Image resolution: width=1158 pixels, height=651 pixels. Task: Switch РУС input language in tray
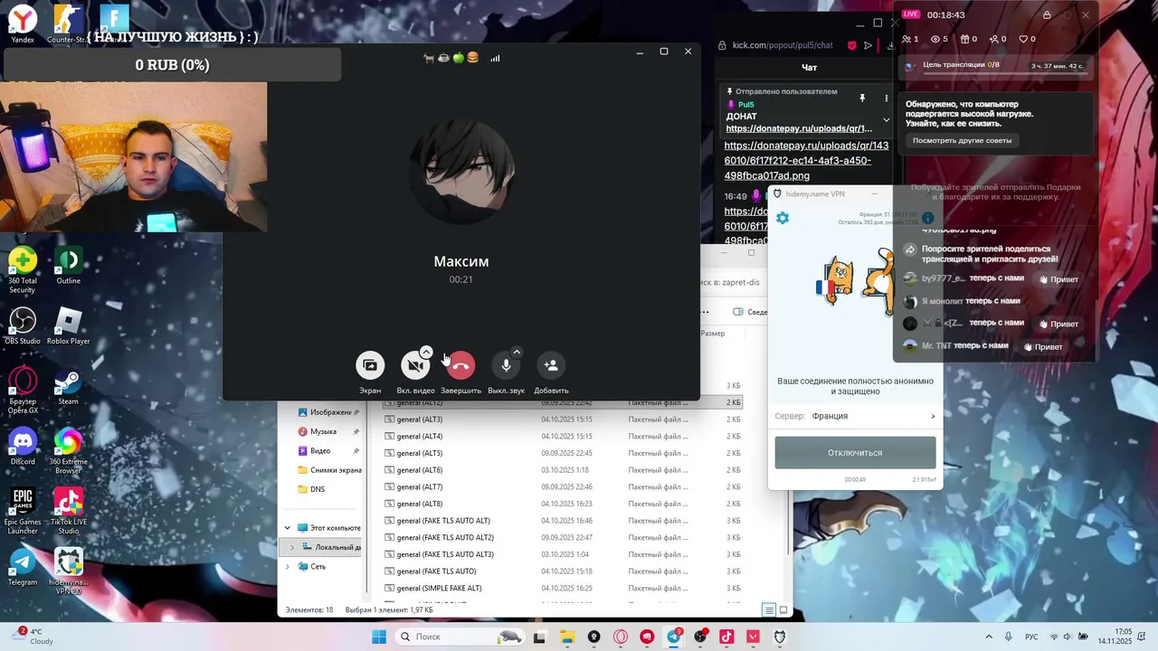coord(1031,637)
